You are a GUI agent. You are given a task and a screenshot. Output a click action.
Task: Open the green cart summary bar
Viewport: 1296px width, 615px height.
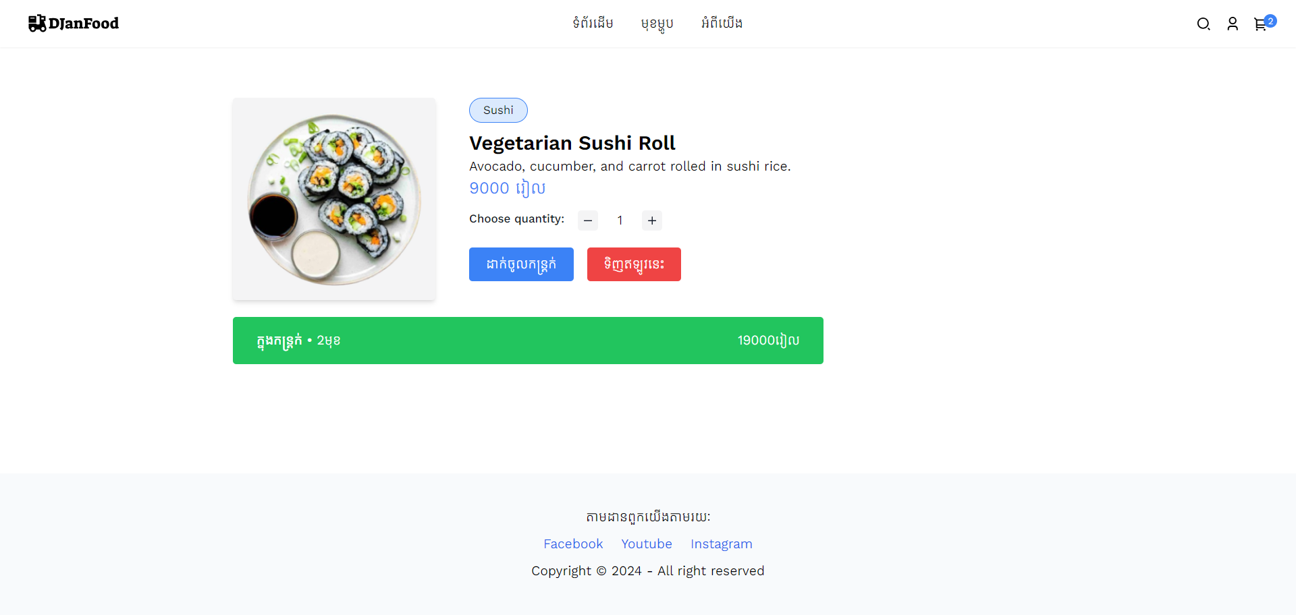click(528, 341)
